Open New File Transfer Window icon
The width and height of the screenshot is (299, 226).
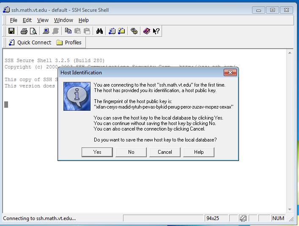[x=121, y=31]
